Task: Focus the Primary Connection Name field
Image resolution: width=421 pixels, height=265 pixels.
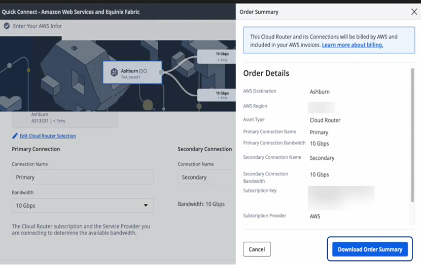Action: point(82,178)
